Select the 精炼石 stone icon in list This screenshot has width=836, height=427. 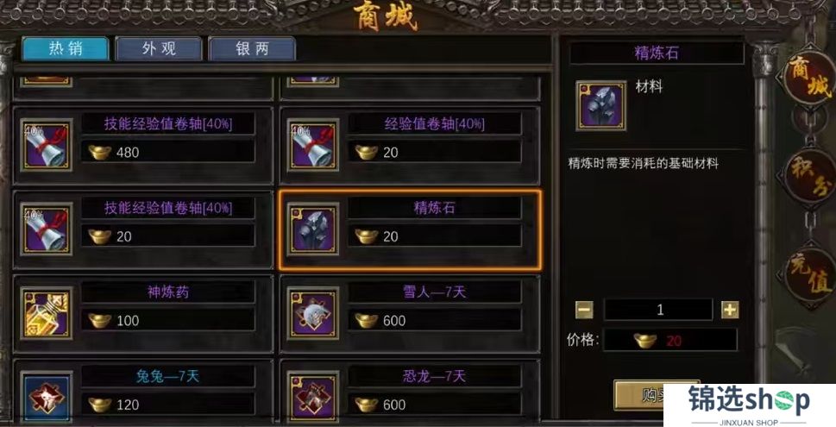(x=313, y=229)
